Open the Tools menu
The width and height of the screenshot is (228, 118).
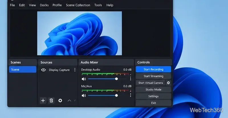pyautogui.click(x=98, y=5)
